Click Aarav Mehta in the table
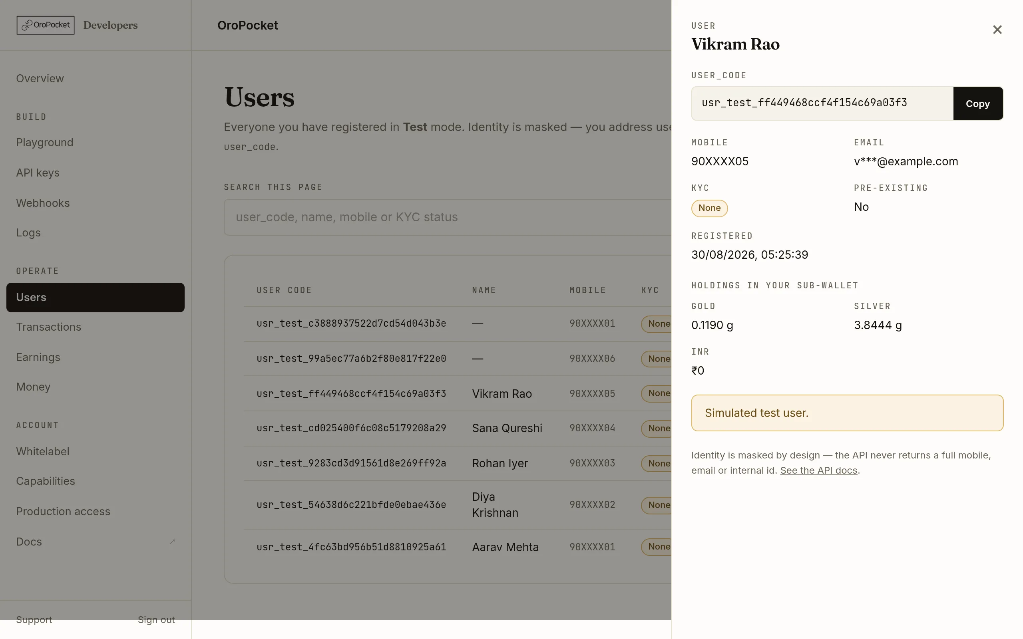This screenshot has width=1023, height=639. coord(505,547)
